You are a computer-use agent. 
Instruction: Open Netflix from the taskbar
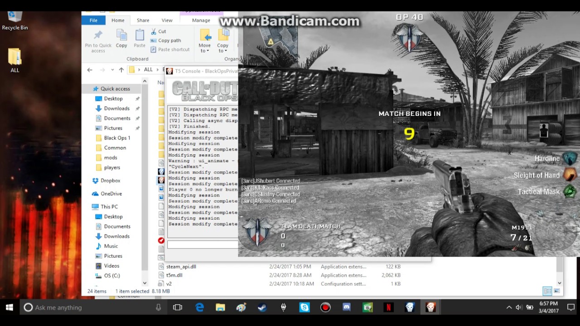tap(388, 307)
